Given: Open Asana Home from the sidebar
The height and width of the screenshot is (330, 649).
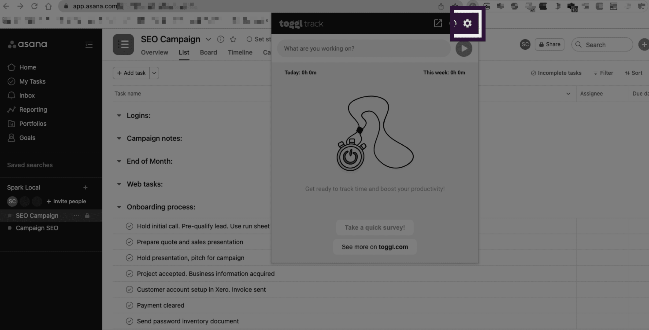Looking at the screenshot, I should [x=28, y=67].
